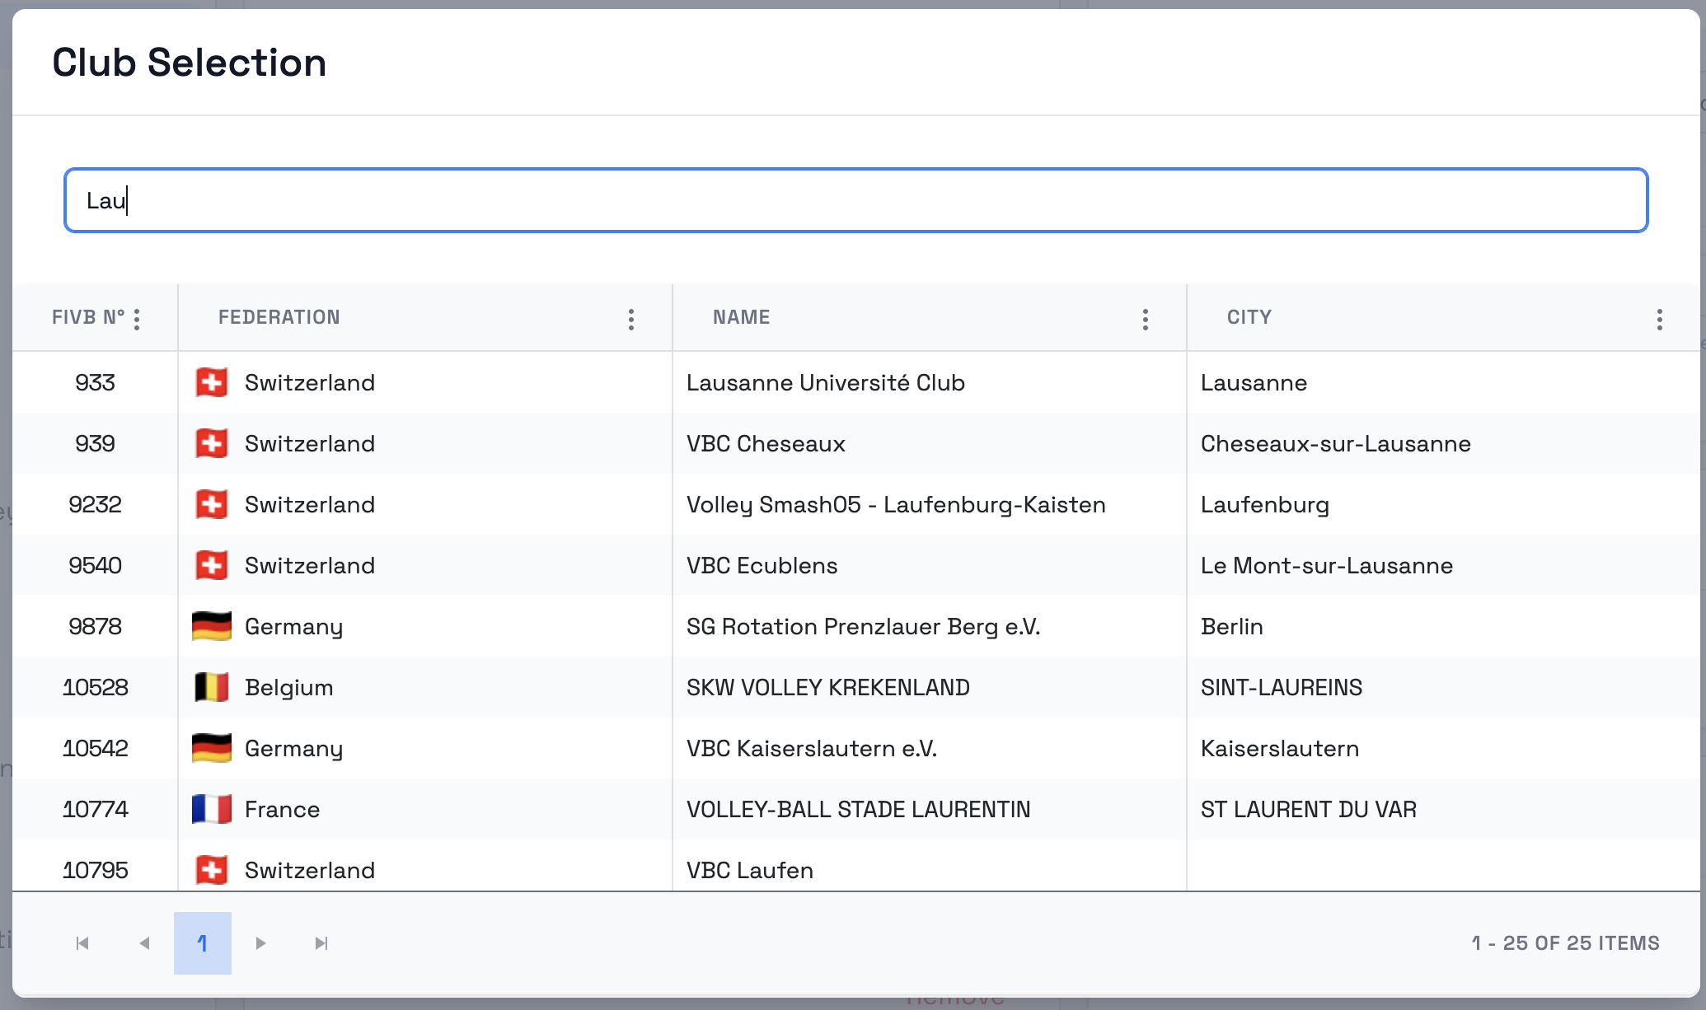Go to previous page arrow
Viewport: 1706px width, 1010px height.
144,943
